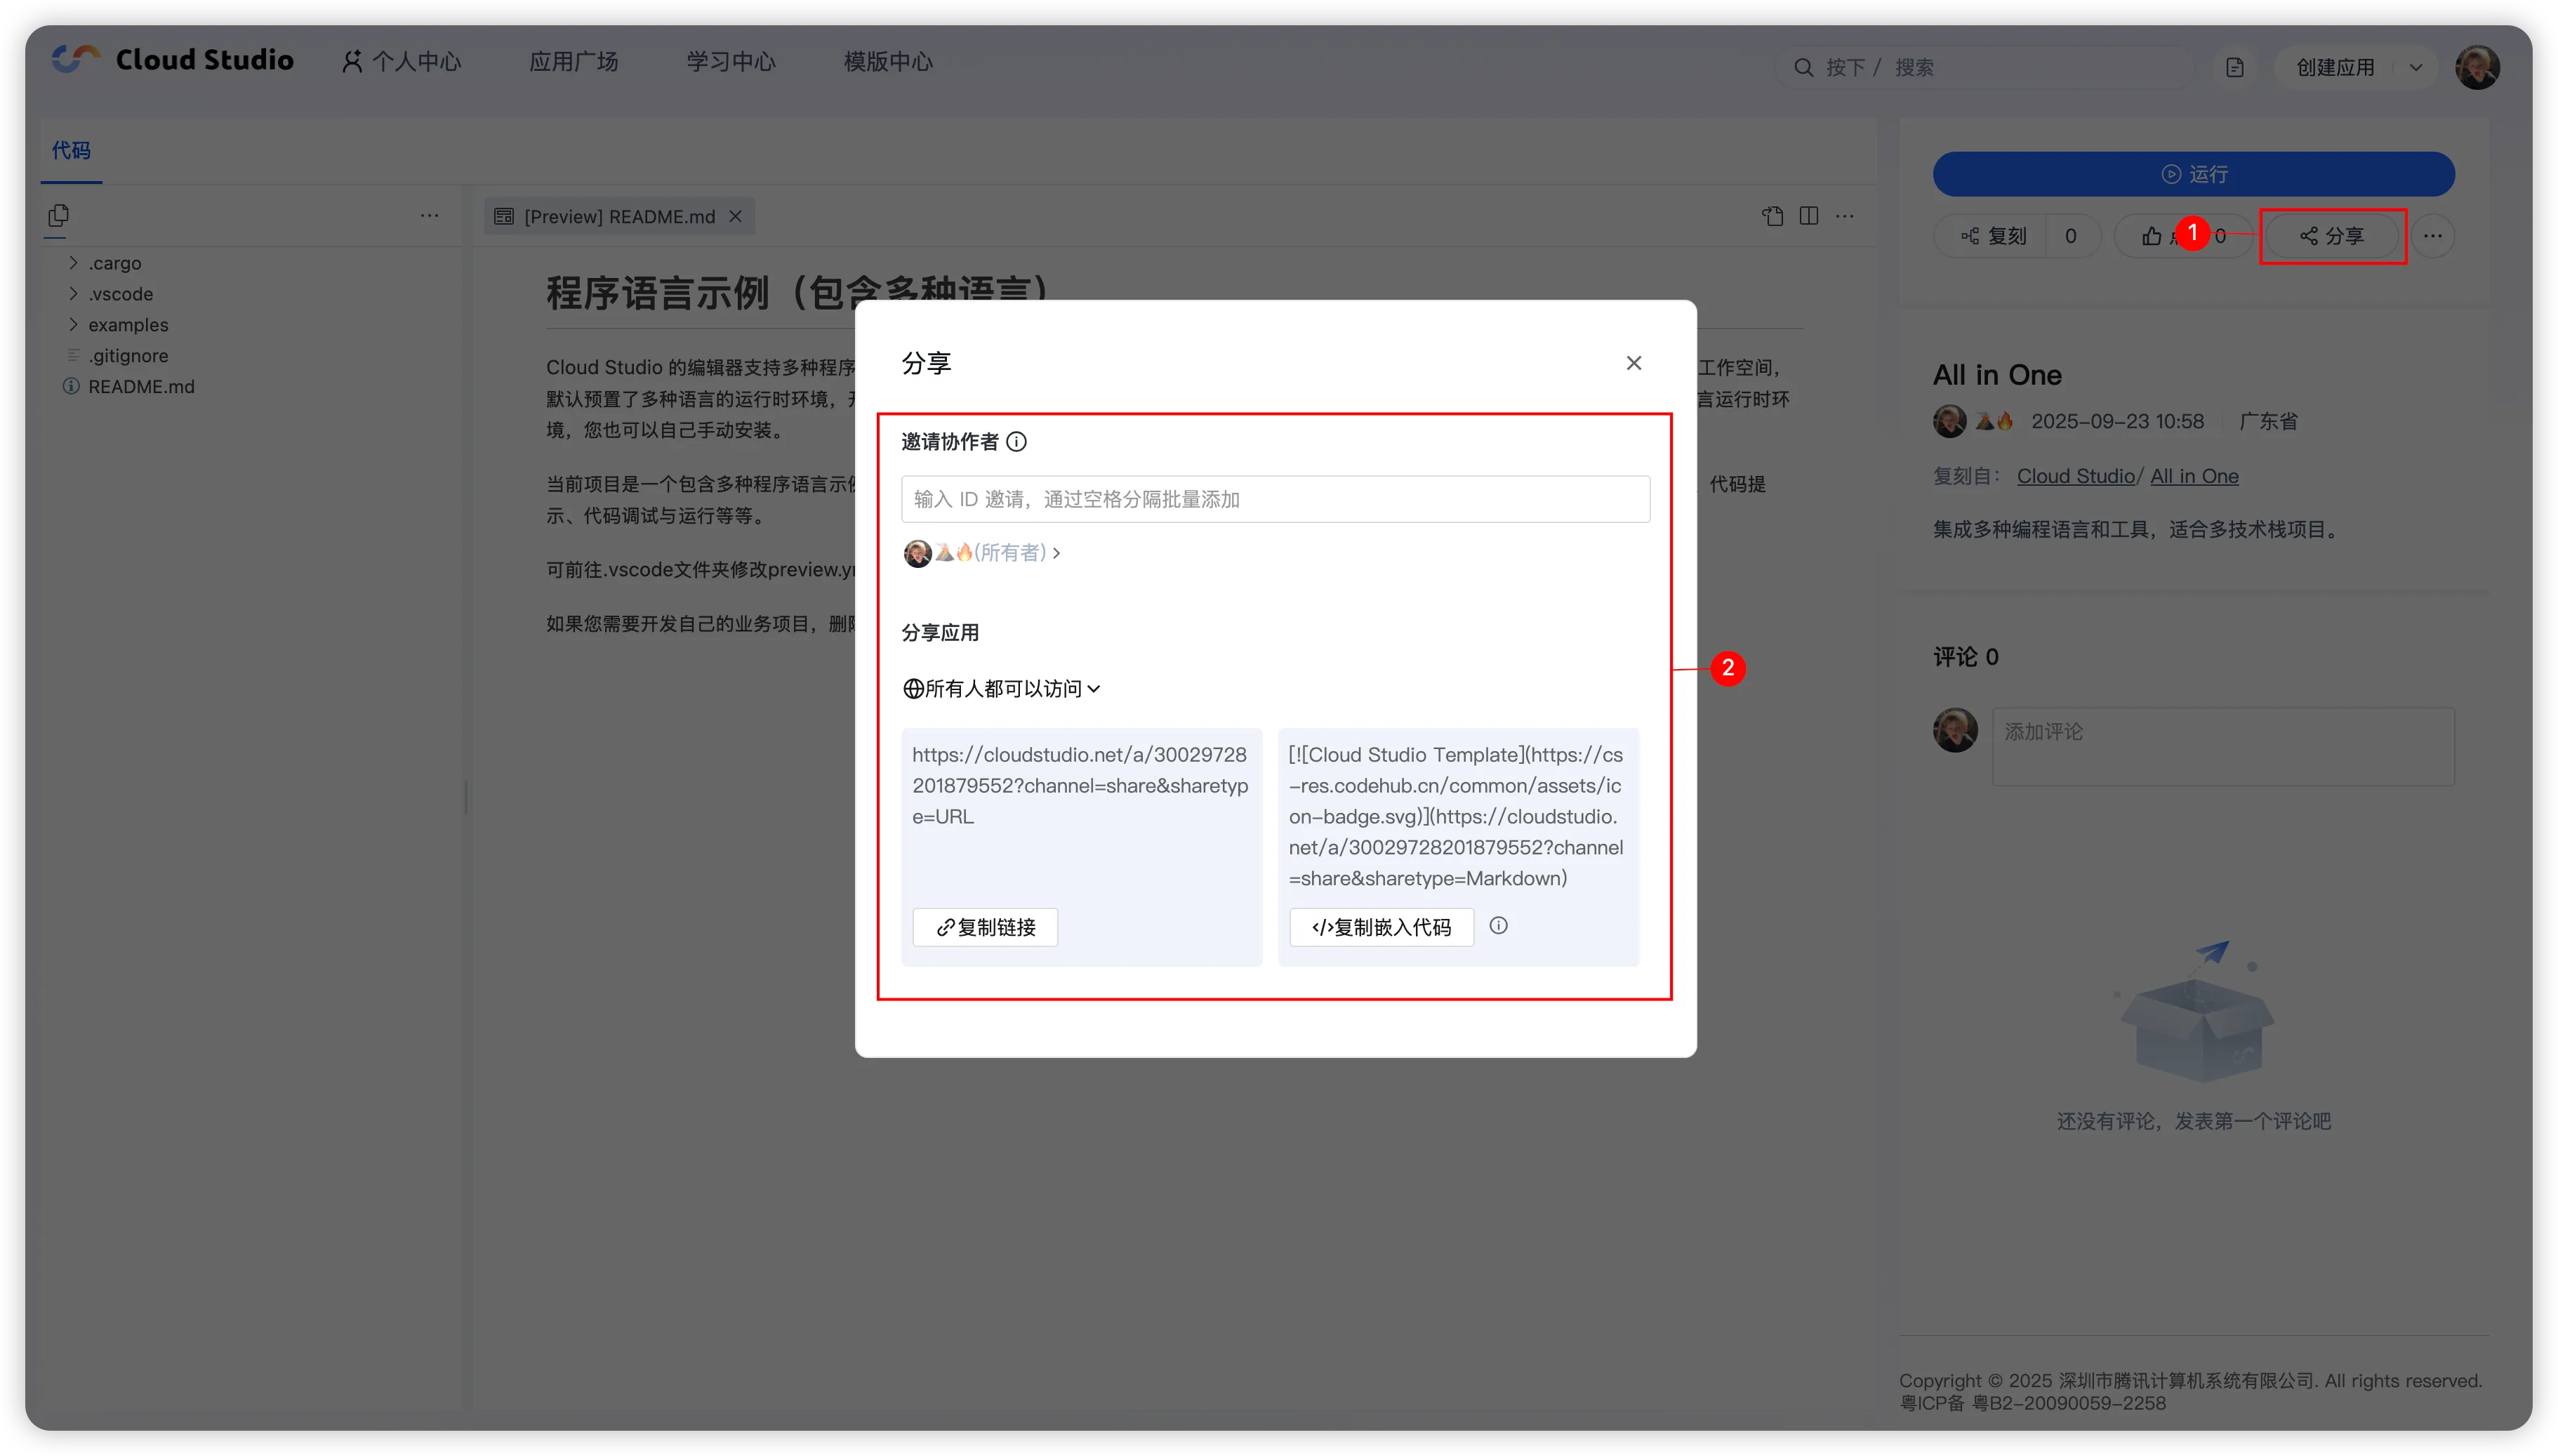
Task: Click the file explorer copy icon
Action: (x=59, y=215)
